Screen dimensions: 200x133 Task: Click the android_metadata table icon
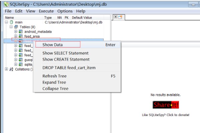coord(21,32)
